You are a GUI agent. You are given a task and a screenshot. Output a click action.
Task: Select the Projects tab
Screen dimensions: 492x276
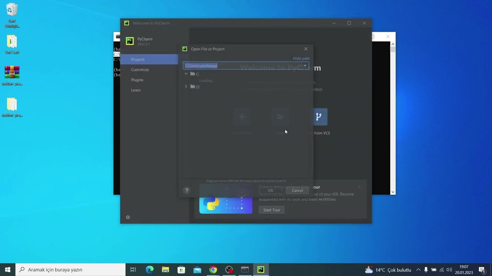click(149, 59)
